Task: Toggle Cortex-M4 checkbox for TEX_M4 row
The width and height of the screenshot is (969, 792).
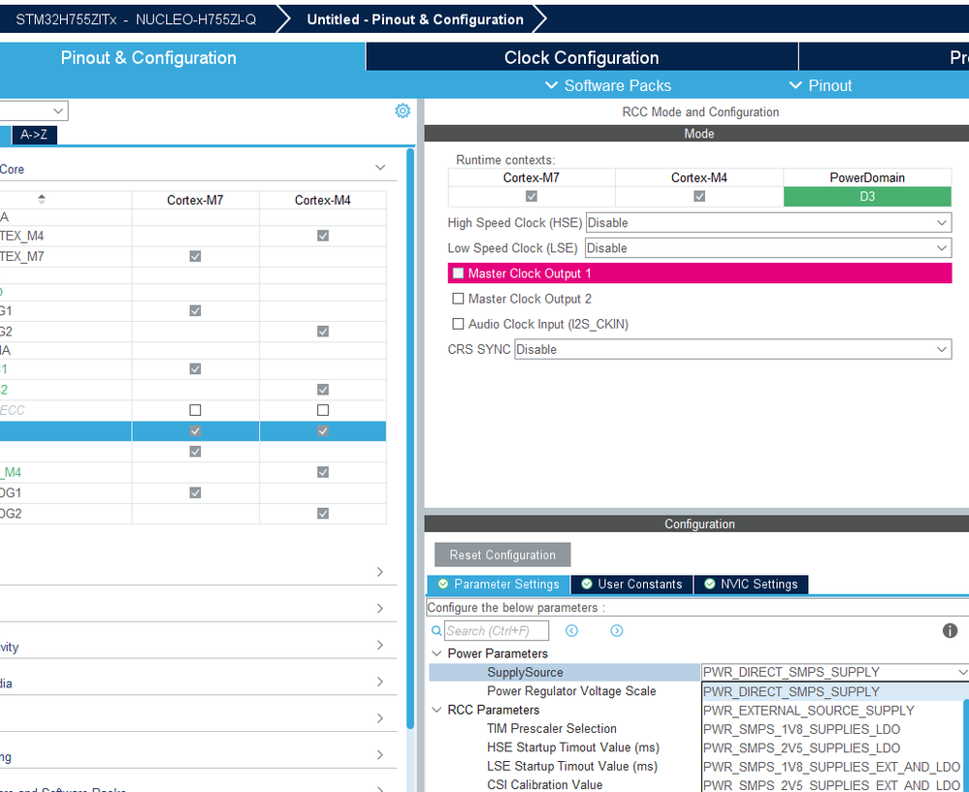Action: [323, 236]
